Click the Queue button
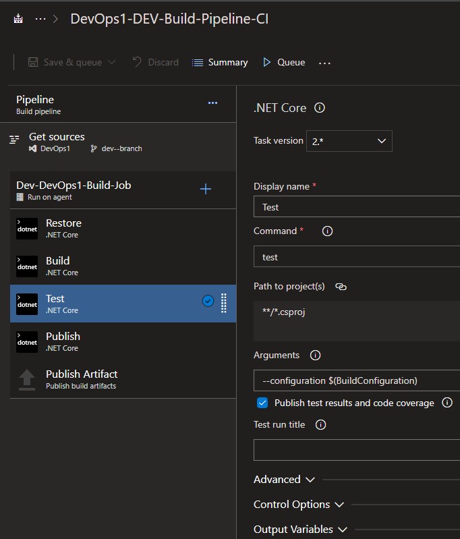 284,62
